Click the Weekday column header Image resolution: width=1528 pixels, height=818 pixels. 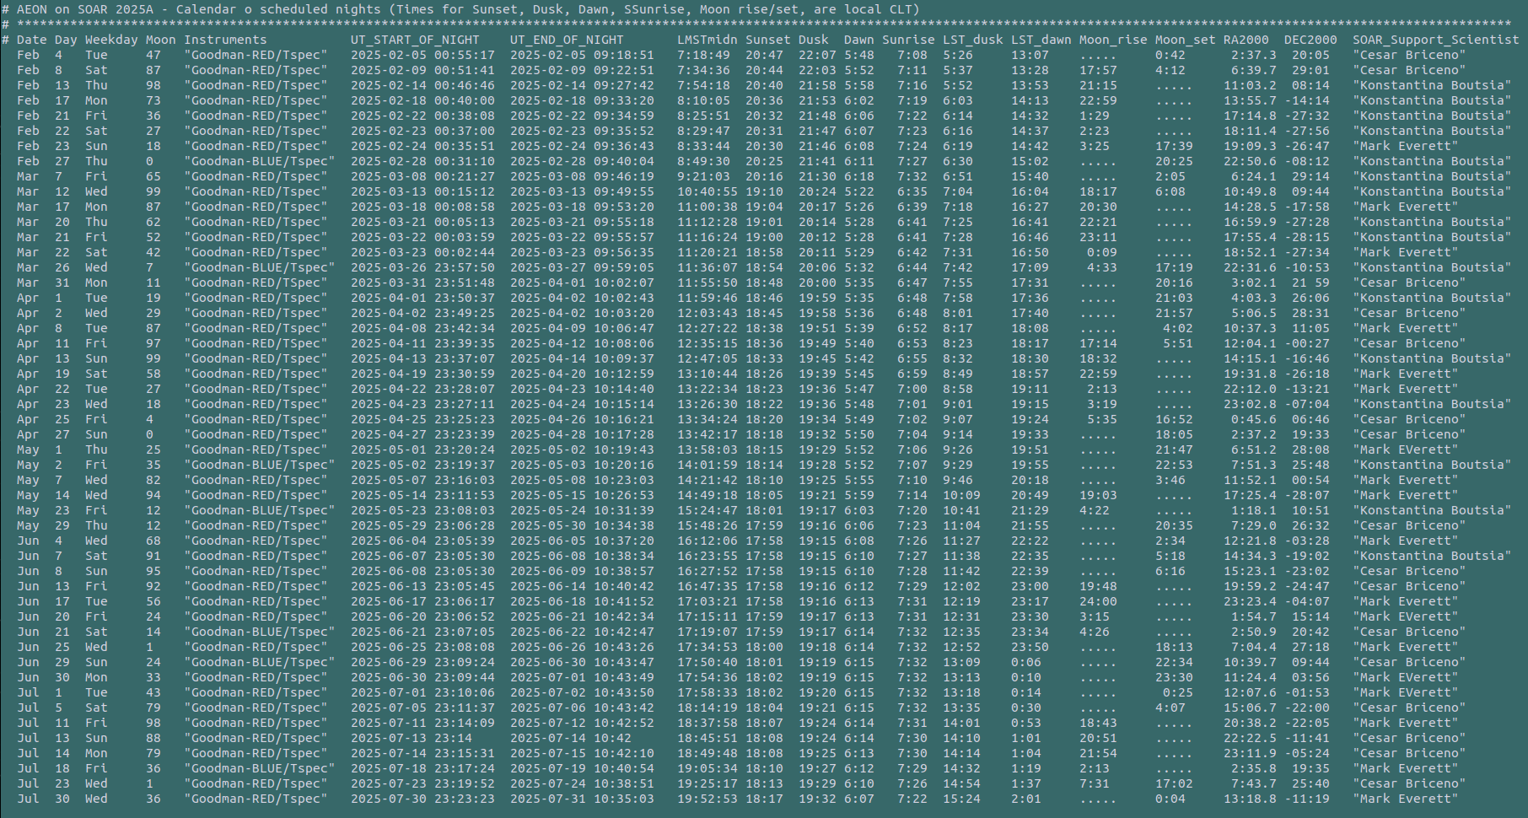click(x=111, y=40)
